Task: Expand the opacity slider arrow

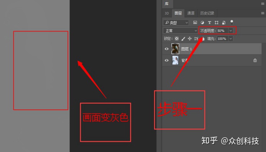Action: (231, 31)
